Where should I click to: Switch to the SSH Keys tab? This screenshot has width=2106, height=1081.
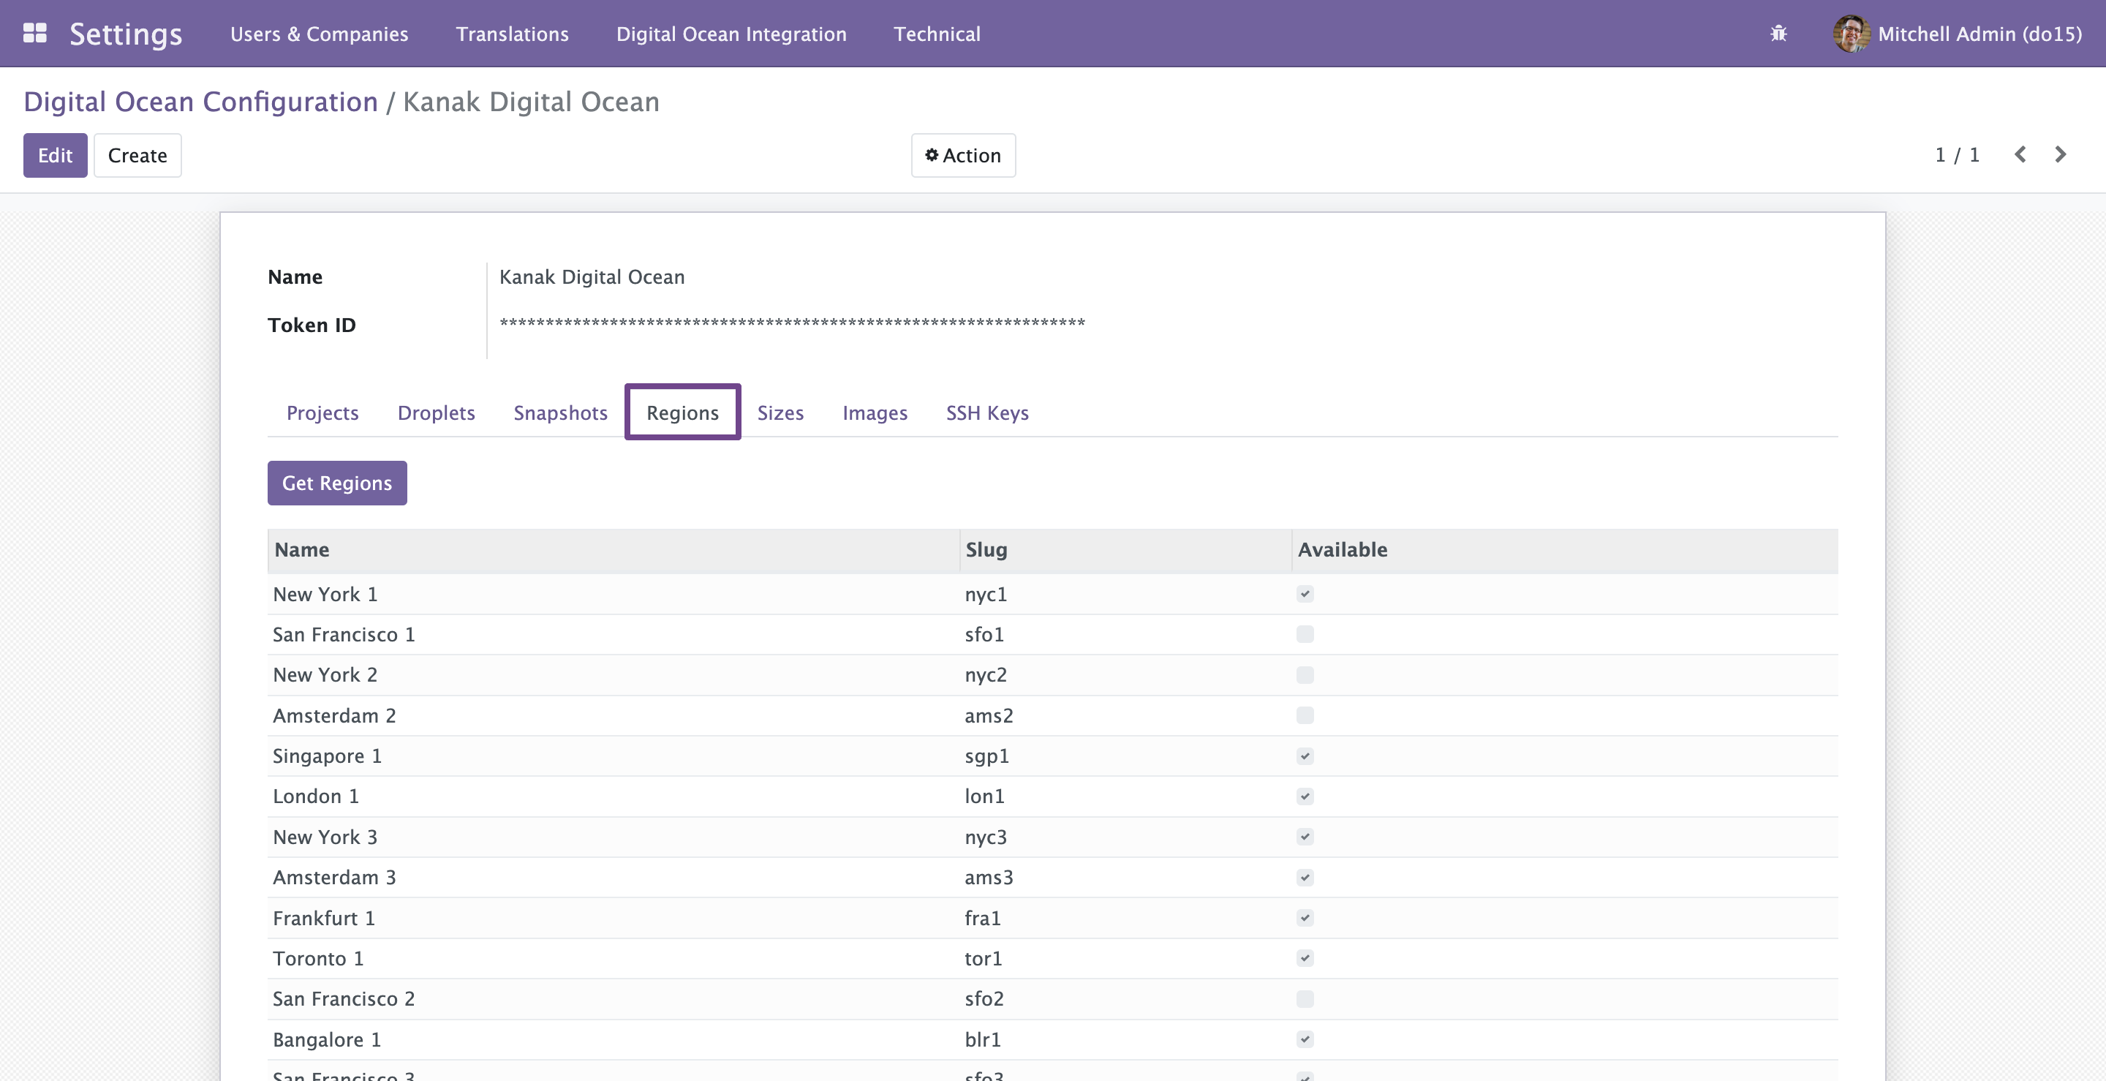coord(986,413)
